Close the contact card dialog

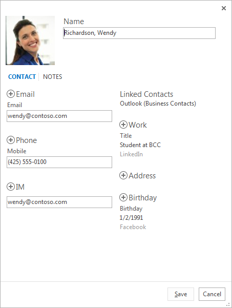point(224,8)
